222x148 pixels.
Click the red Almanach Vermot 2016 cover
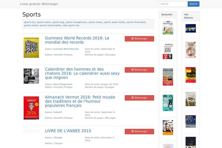coord(31,108)
